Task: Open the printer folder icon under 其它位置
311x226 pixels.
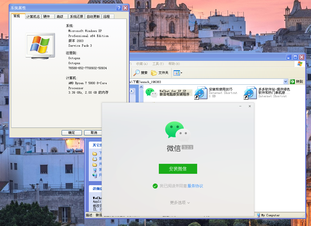Action: (95, 159)
